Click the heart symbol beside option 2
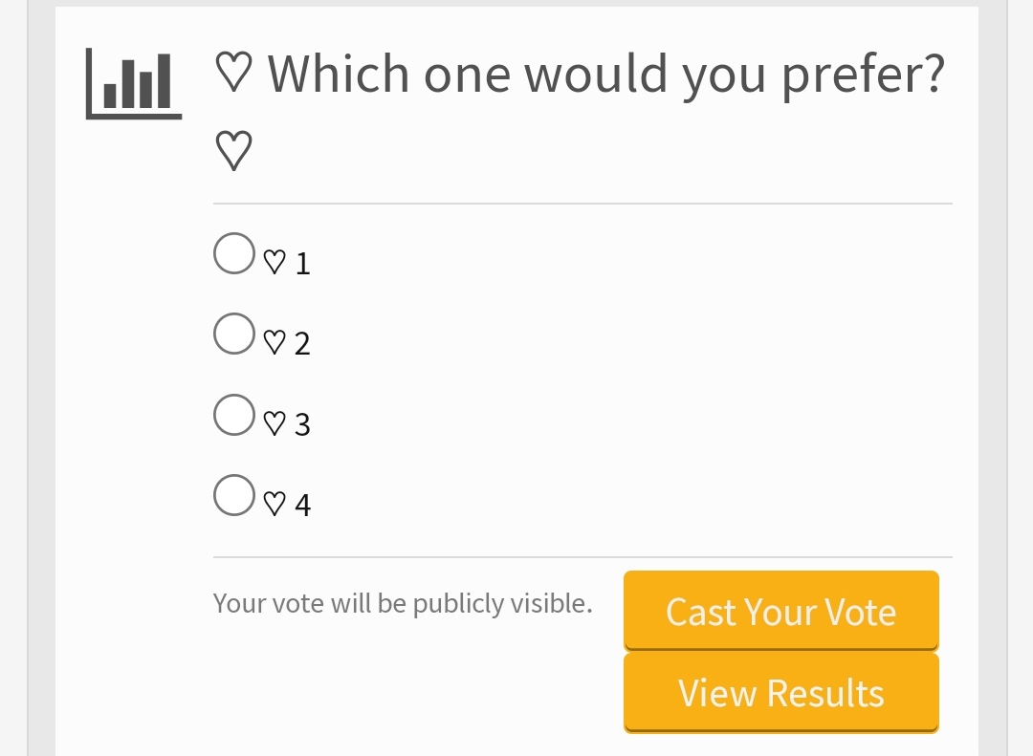Image resolution: width=1033 pixels, height=756 pixels. (x=275, y=342)
